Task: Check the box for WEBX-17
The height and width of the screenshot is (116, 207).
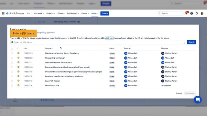Action: (12, 81)
